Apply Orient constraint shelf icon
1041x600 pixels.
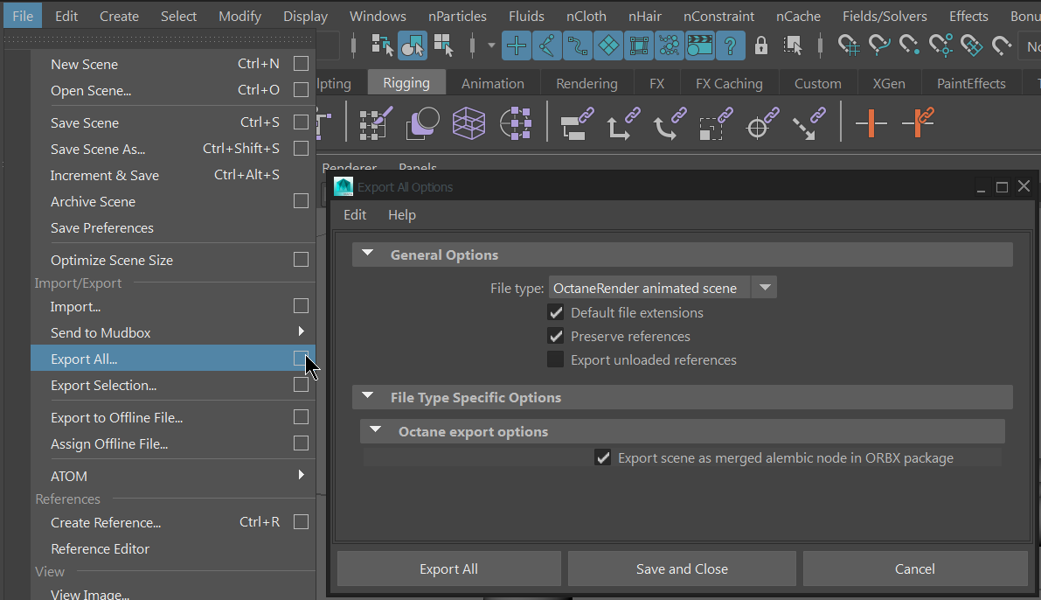[x=670, y=123]
